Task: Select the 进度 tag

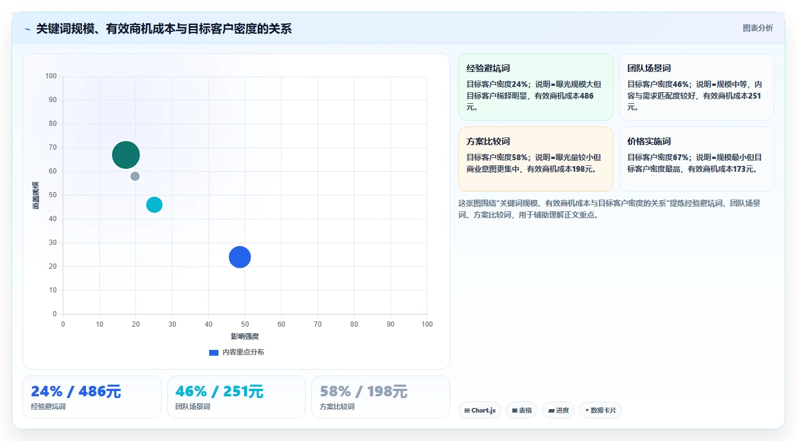Action: pos(558,410)
